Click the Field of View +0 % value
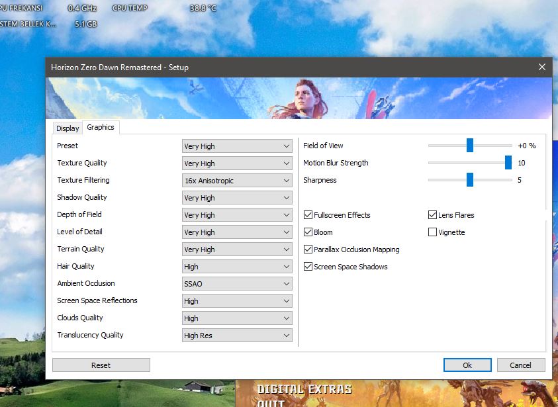This screenshot has height=407, width=558. click(x=527, y=146)
